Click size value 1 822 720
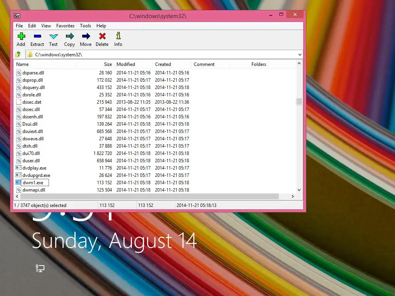 [103, 153]
